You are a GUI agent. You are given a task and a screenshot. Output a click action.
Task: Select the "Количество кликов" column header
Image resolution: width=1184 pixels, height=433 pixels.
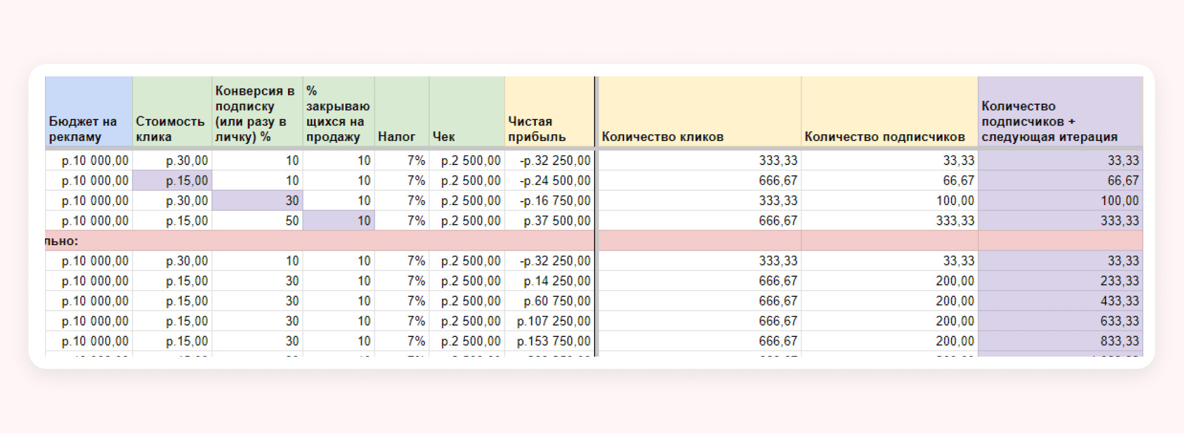[x=699, y=112]
